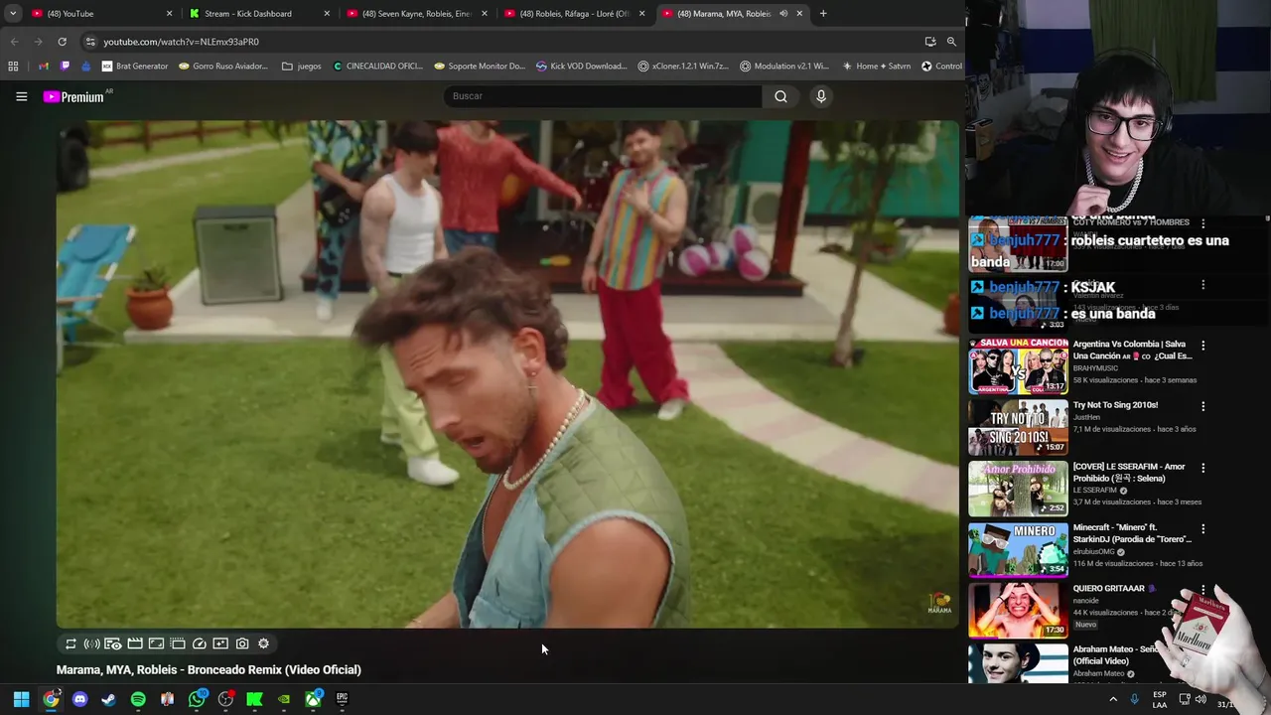Take a video screenshot with camera icon
Screen dimensions: 1271x715
tap(242, 643)
